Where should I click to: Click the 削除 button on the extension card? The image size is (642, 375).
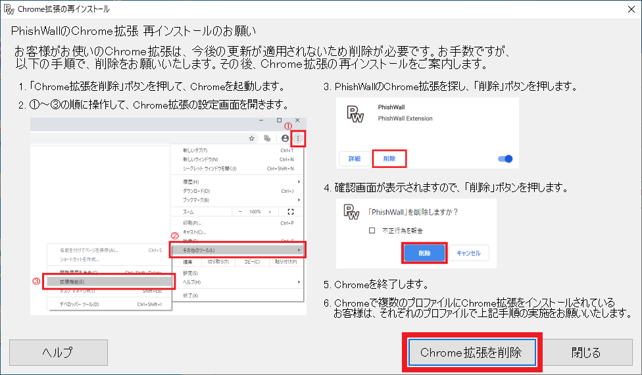pos(389,159)
